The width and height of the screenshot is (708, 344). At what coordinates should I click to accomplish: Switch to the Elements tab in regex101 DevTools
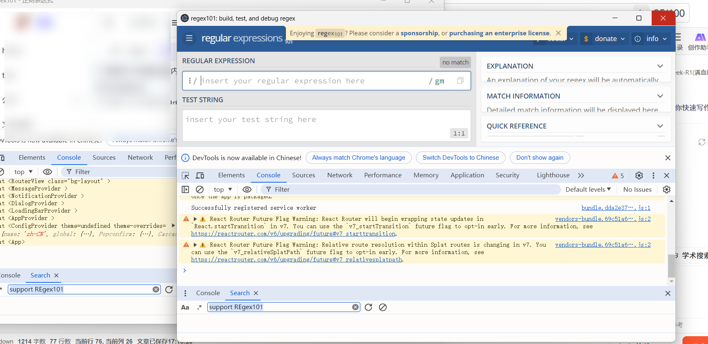pyautogui.click(x=231, y=175)
